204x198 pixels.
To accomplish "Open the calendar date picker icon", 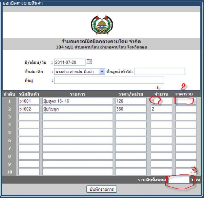I will point(89,62).
